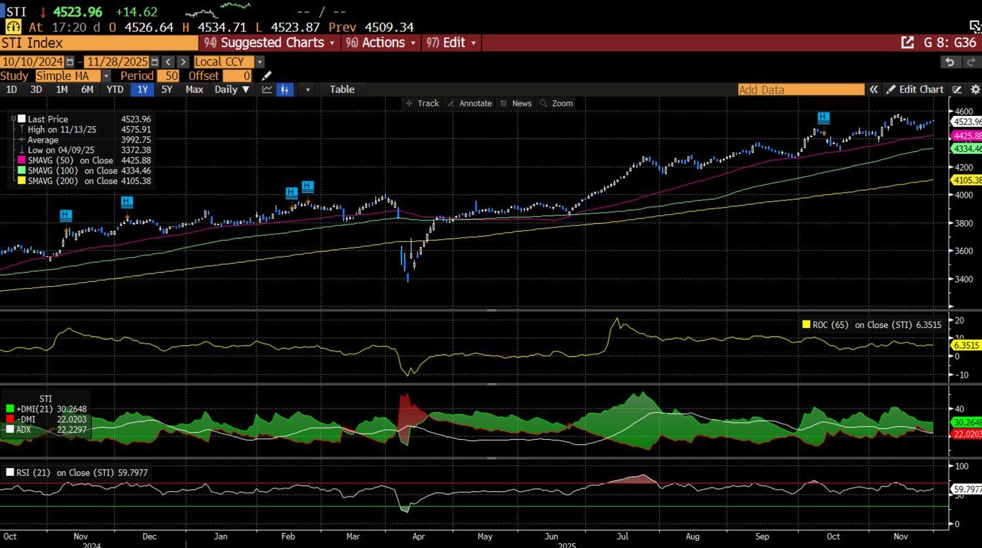The height and width of the screenshot is (548, 982).
Task: Collapse panel with double-chevron icon
Action: pyautogui.click(x=873, y=90)
